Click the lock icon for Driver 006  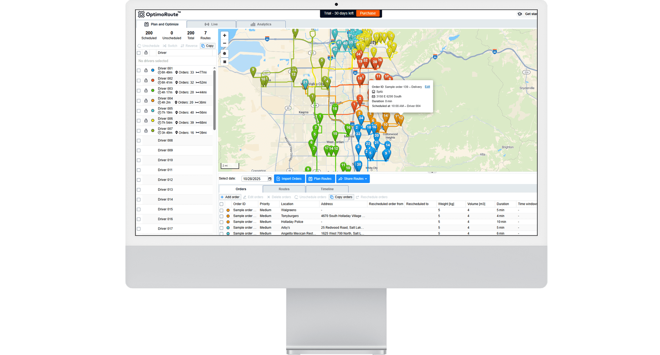click(146, 121)
